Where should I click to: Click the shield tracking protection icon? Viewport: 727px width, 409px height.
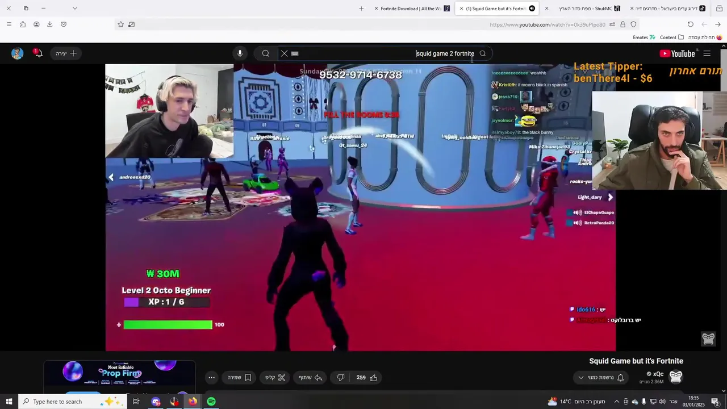coord(633,24)
